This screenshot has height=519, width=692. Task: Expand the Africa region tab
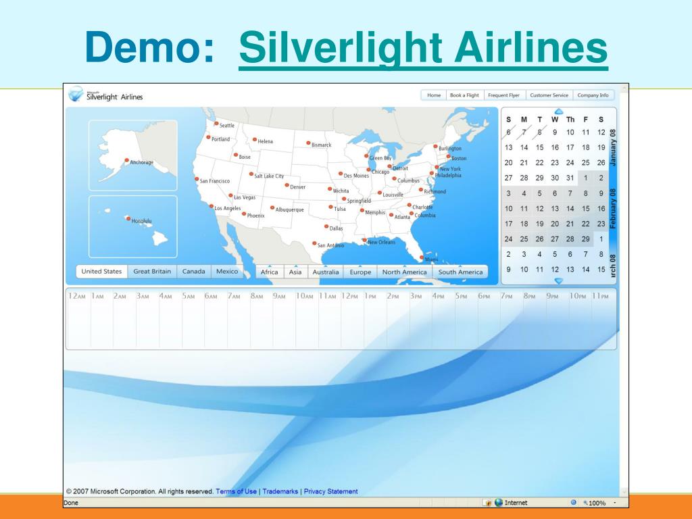[x=269, y=272]
